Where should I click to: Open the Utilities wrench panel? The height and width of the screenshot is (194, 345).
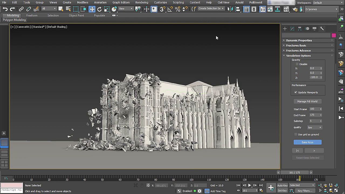(322, 29)
